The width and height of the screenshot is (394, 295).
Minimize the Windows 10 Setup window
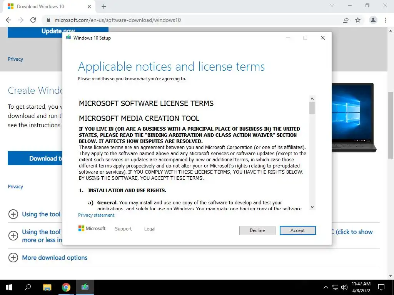(x=288, y=38)
